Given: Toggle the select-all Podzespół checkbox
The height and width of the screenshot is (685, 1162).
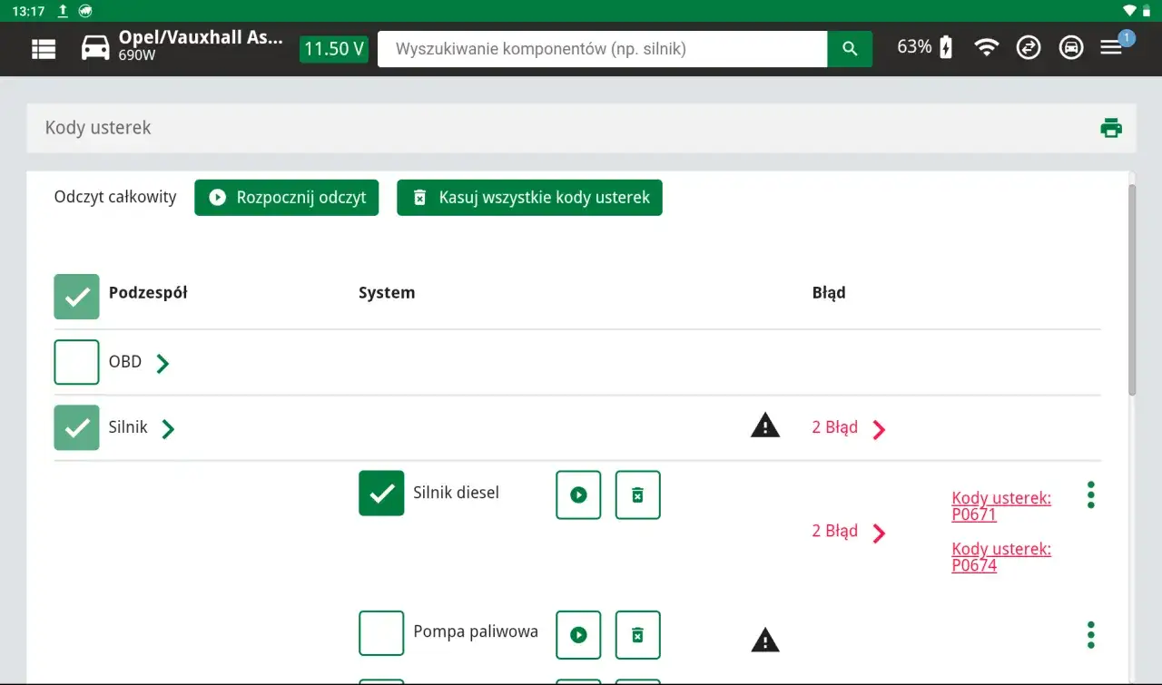Looking at the screenshot, I should click(x=76, y=297).
